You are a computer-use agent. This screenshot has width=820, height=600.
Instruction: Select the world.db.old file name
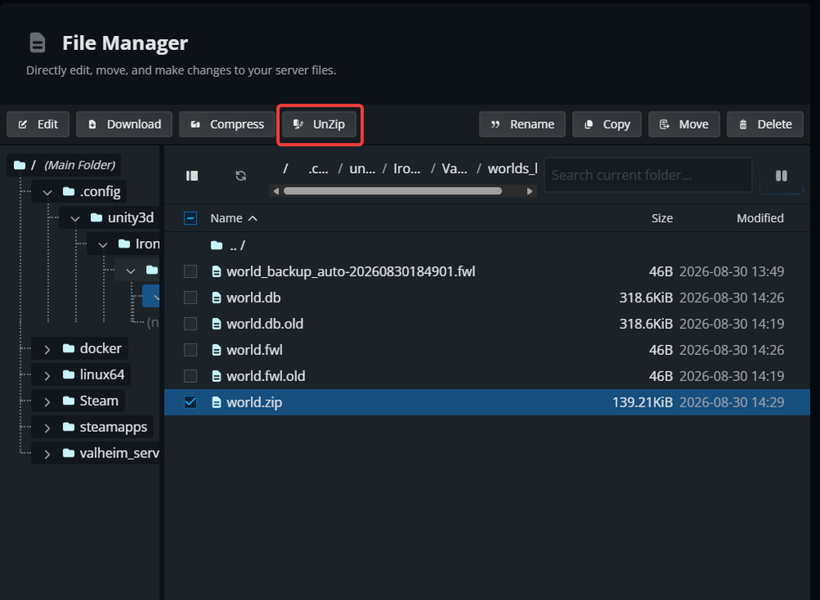click(265, 324)
